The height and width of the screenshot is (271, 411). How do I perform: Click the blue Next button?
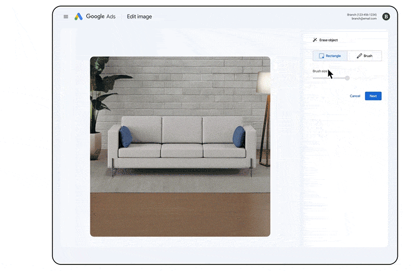(x=373, y=96)
